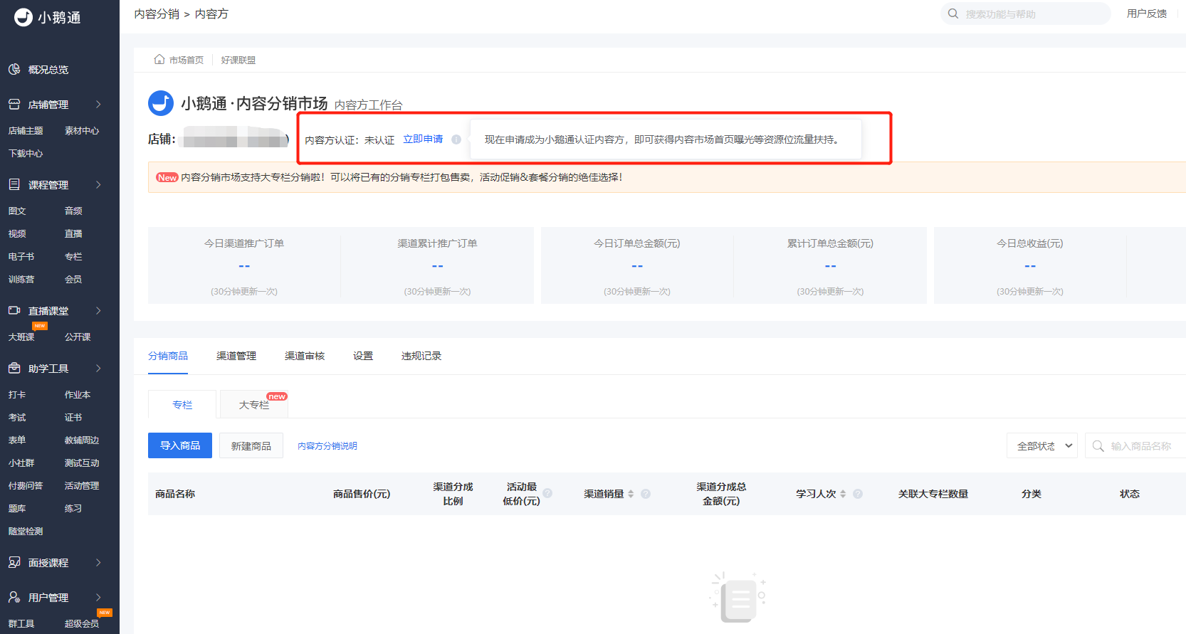The image size is (1186, 634).
Task: Click the search magnifier icon in top bar
Action: pos(953,14)
